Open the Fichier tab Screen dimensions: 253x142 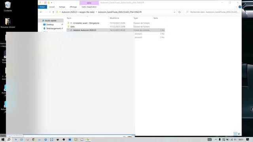[42, 7]
